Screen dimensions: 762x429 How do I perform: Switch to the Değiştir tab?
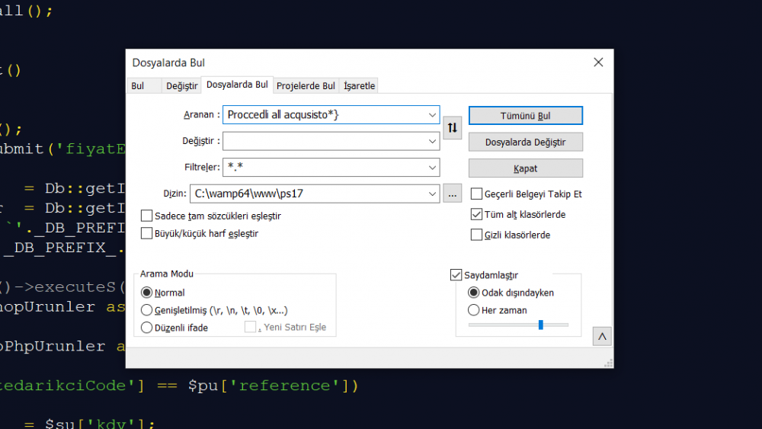(182, 85)
